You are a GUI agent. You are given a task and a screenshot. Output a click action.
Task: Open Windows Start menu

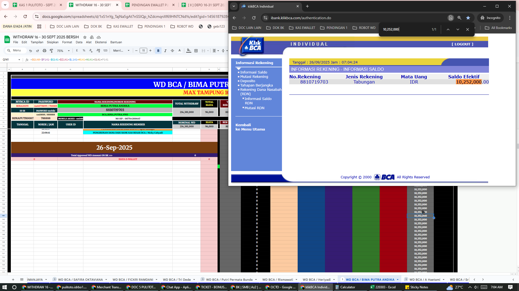[4, 287]
